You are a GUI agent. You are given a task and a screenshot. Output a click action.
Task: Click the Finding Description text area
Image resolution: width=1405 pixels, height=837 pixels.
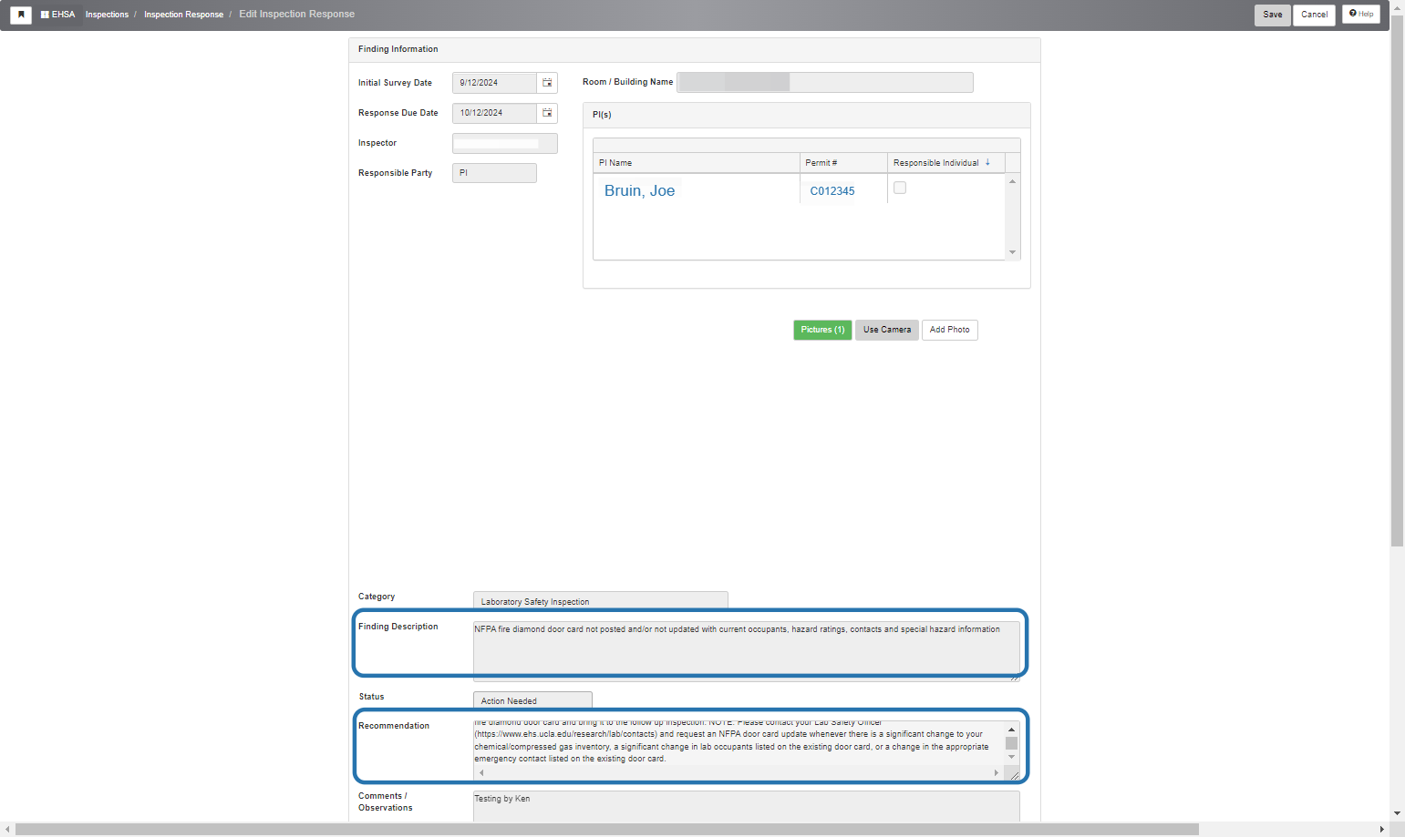747,651
